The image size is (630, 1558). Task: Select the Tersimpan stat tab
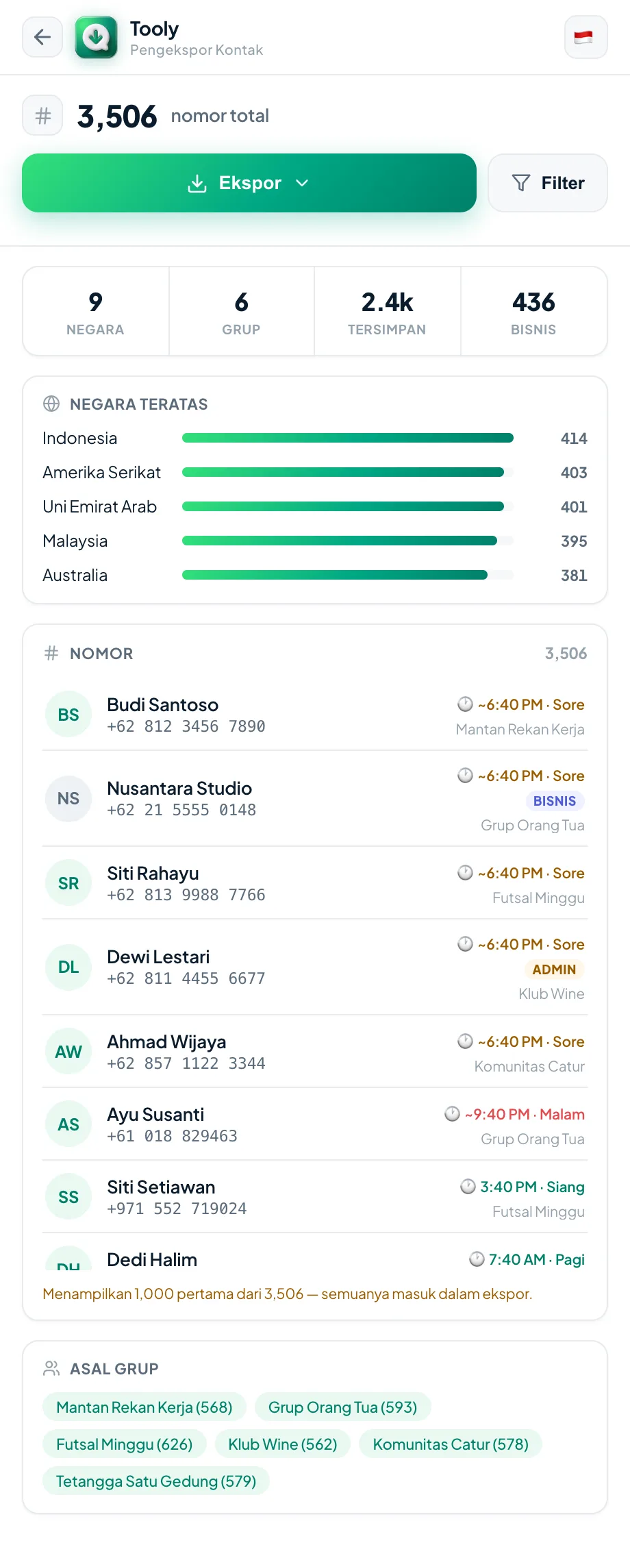(387, 312)
